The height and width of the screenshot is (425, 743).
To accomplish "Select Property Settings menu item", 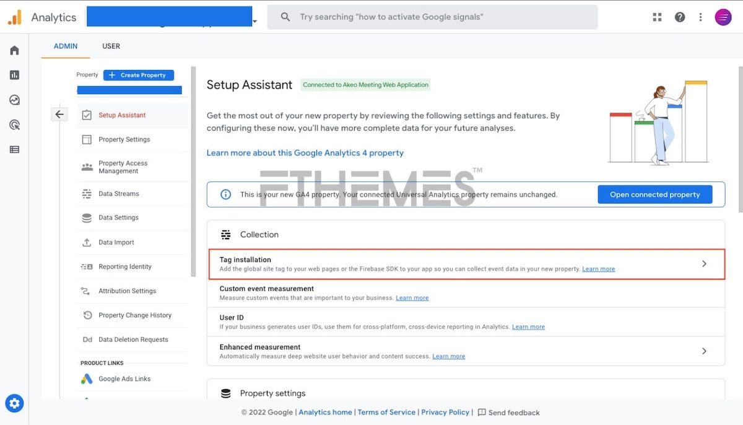I will pos(133,139).
